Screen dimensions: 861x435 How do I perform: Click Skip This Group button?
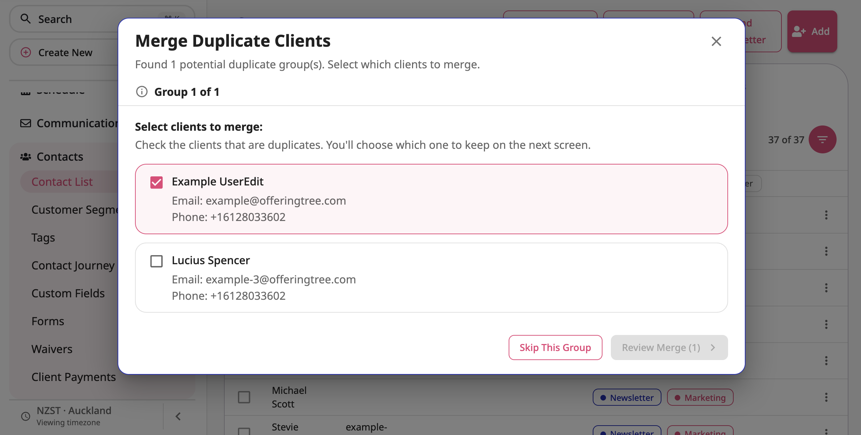coord(555,348)
